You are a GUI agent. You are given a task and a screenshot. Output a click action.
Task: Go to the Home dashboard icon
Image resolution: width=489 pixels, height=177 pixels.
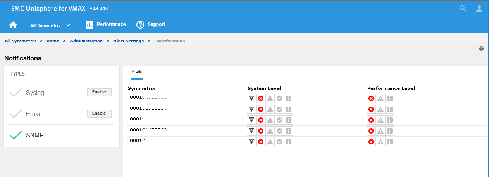pyautogui.click(x=13, y=25)
